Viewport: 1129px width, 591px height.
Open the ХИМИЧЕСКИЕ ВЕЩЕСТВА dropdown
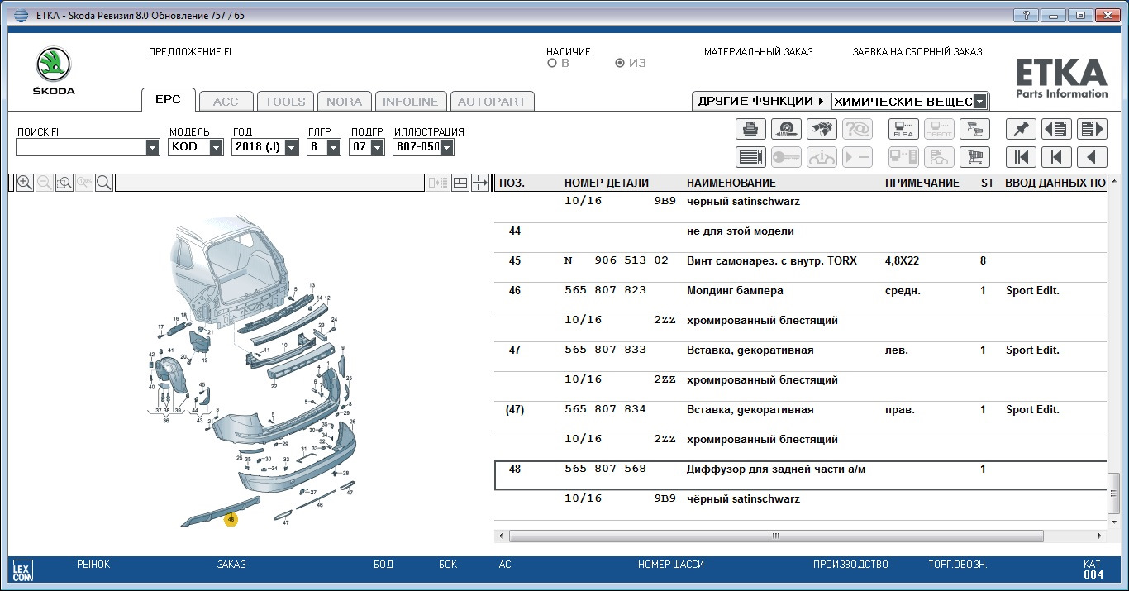click(979, 102)
